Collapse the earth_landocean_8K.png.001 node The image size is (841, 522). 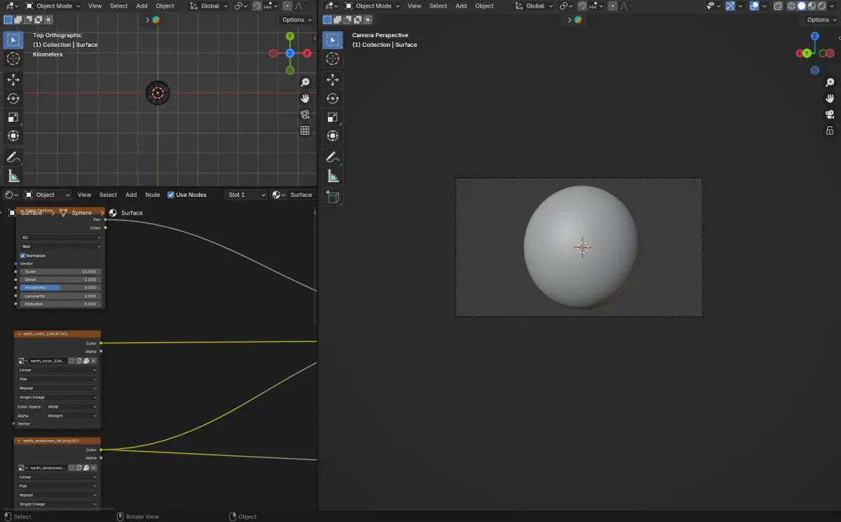[x=18, y=441]
